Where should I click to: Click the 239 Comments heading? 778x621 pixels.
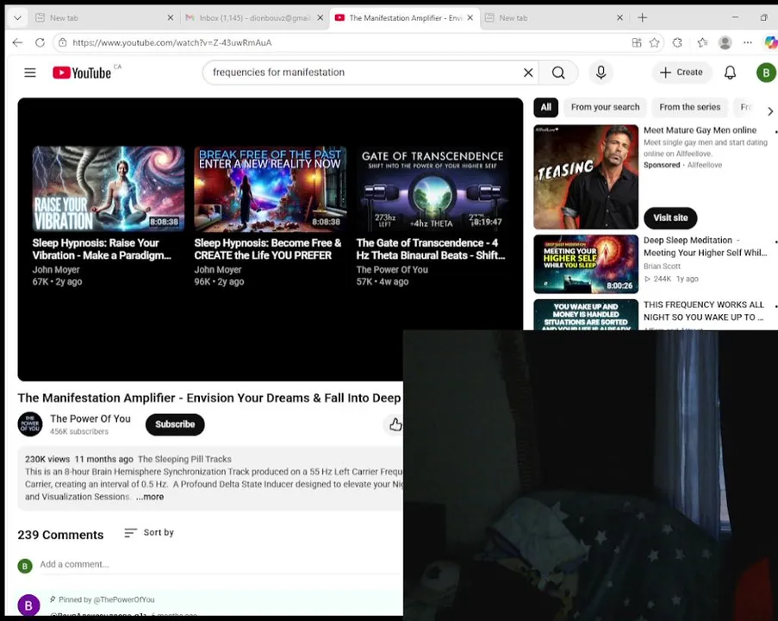point(60,535)
